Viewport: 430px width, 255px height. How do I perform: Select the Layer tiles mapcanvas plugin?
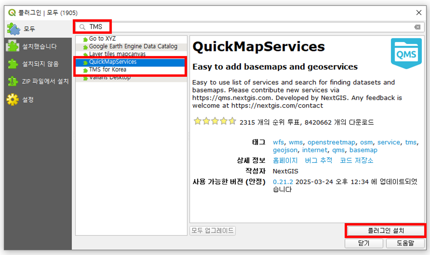tap(131, 54)
